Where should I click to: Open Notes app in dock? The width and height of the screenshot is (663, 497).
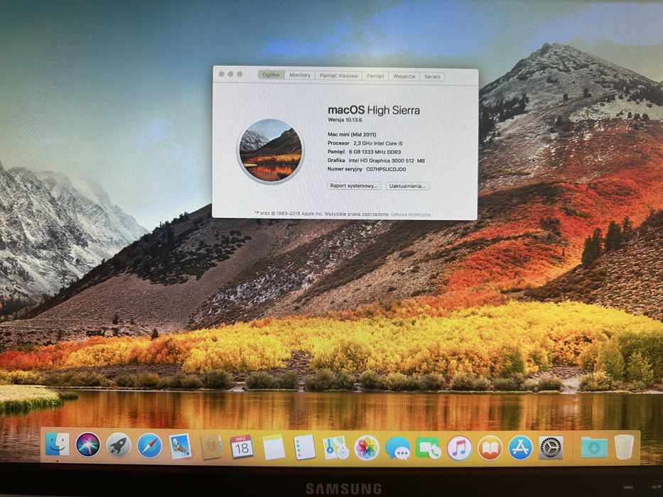click(274, 447)
